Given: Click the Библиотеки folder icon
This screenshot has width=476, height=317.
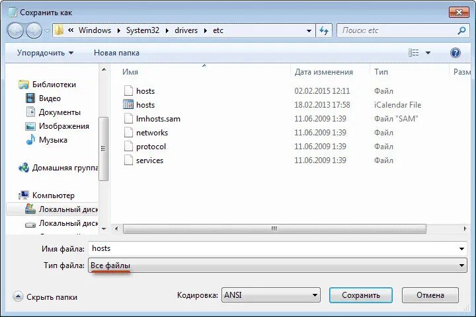Looking at the screenshot, I should pos(23,85).
